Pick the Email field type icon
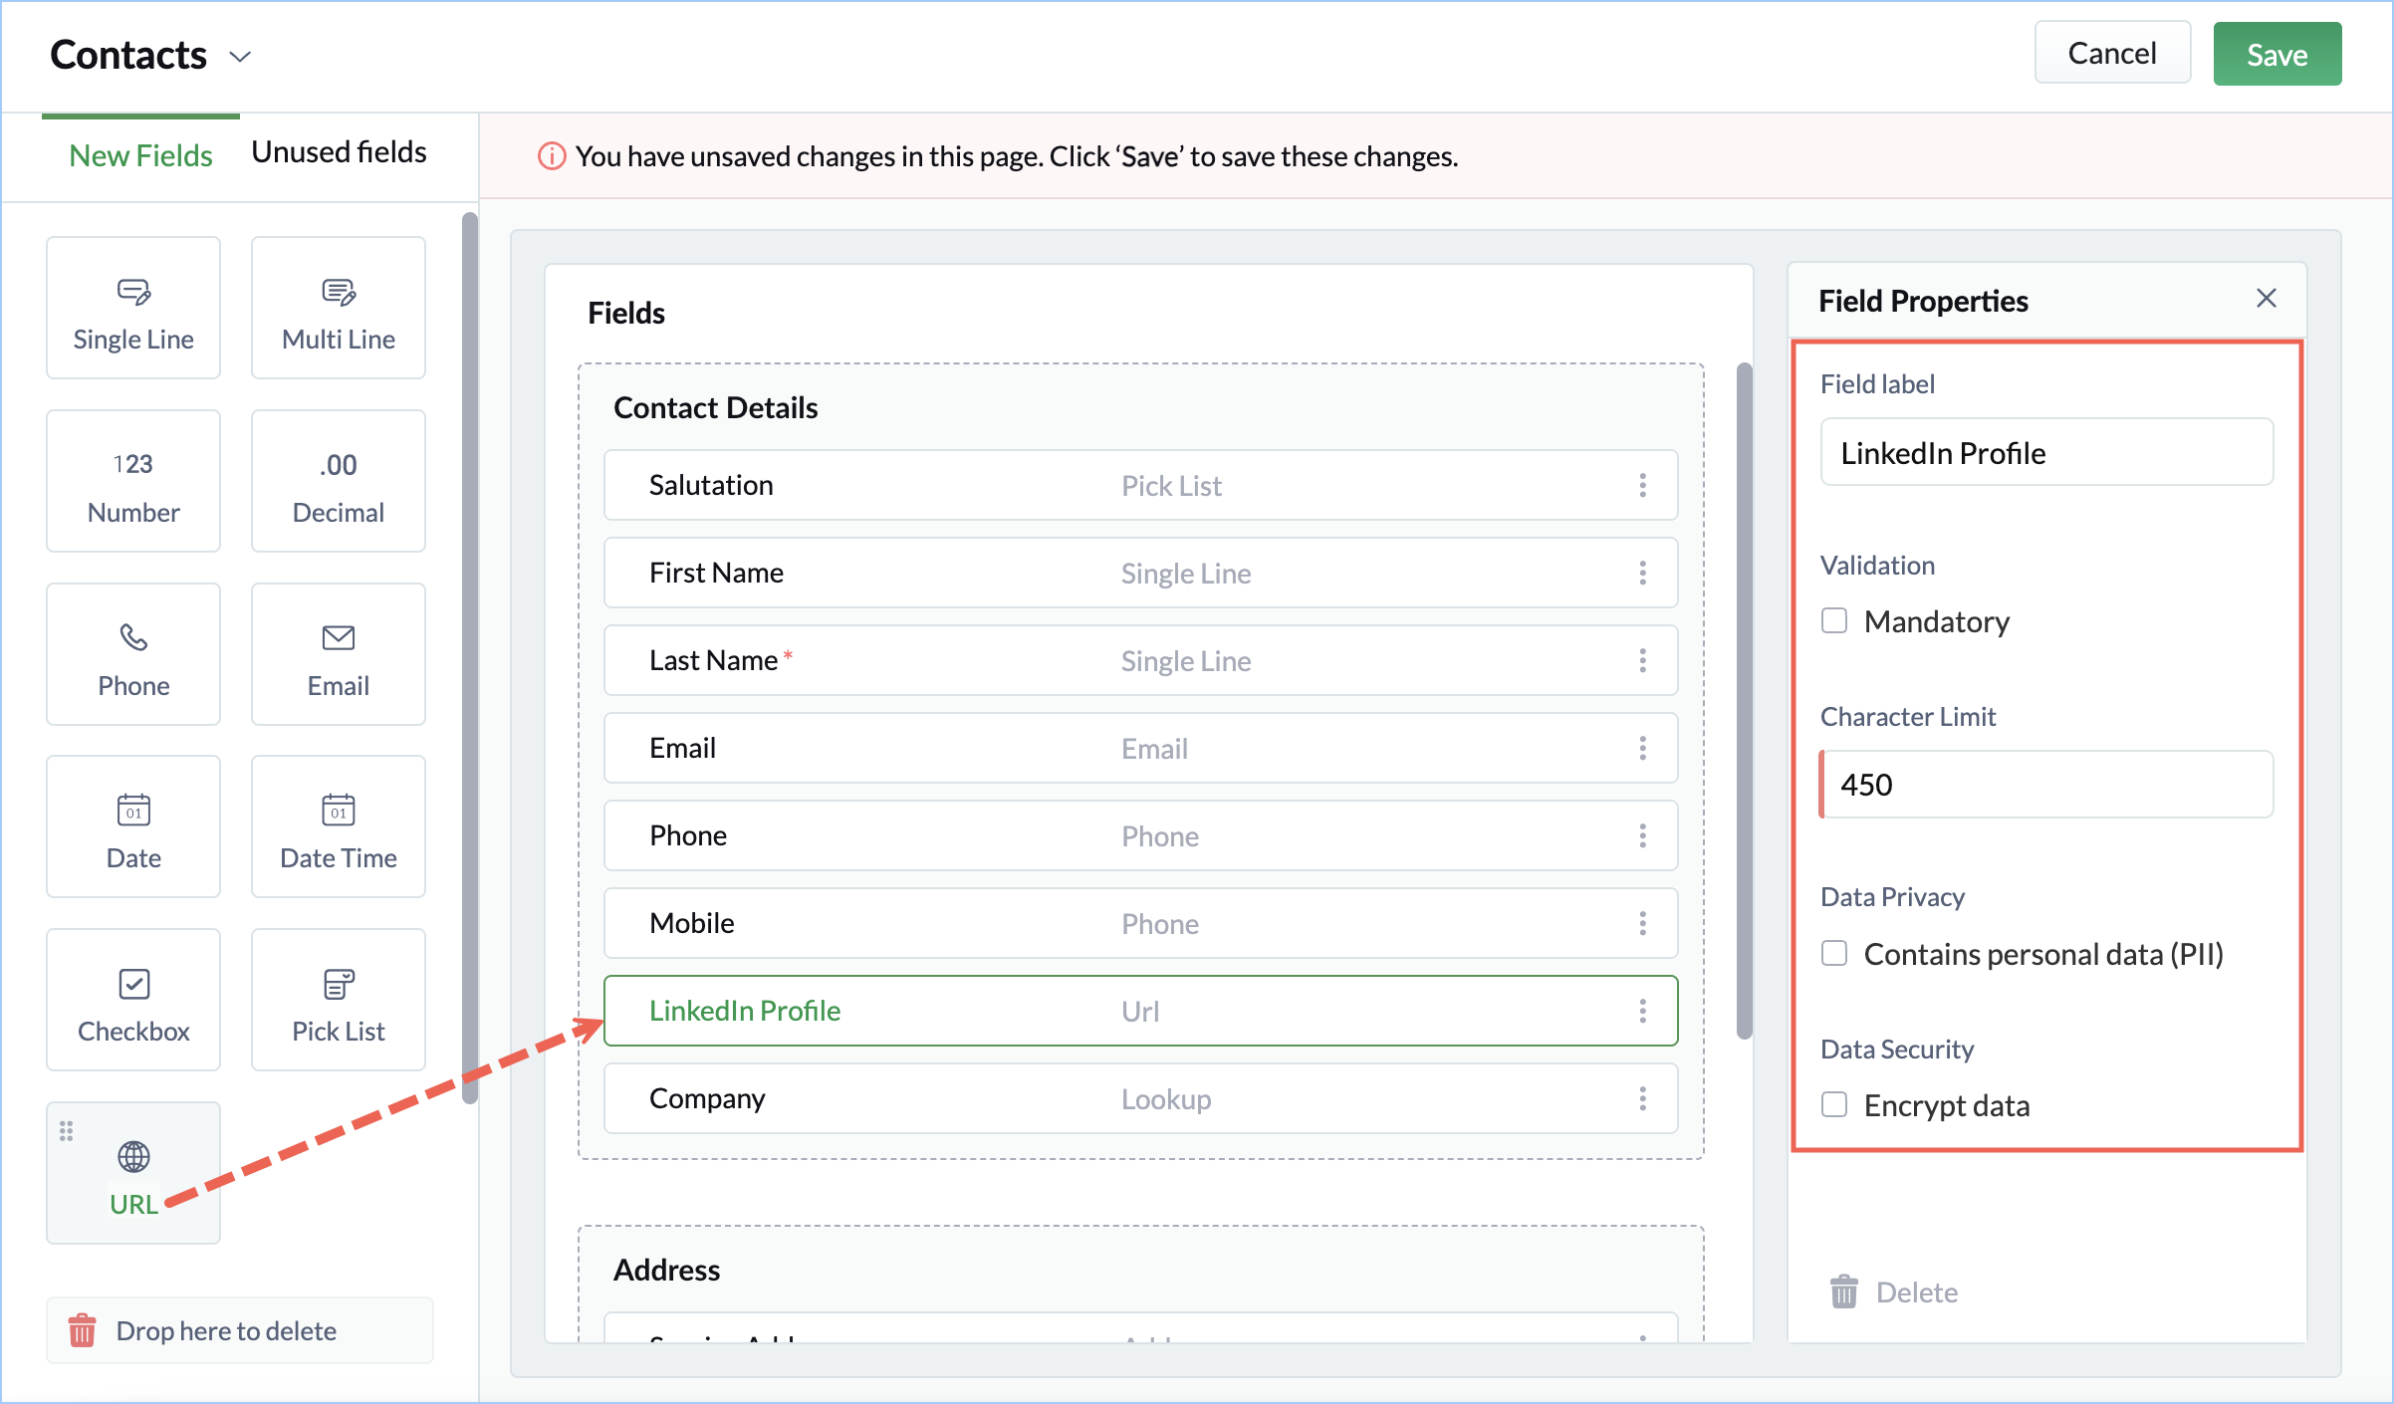2394x1404 pixels. (338, 637)
